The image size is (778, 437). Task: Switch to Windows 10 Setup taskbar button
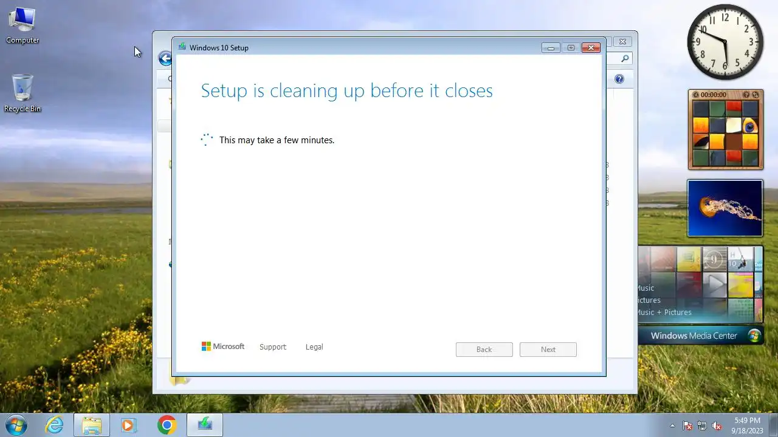click(205, 425)
